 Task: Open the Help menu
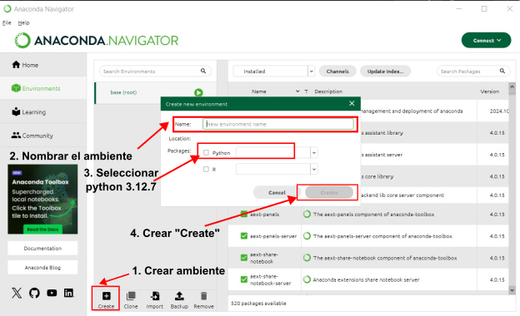(x=23, y=22)
